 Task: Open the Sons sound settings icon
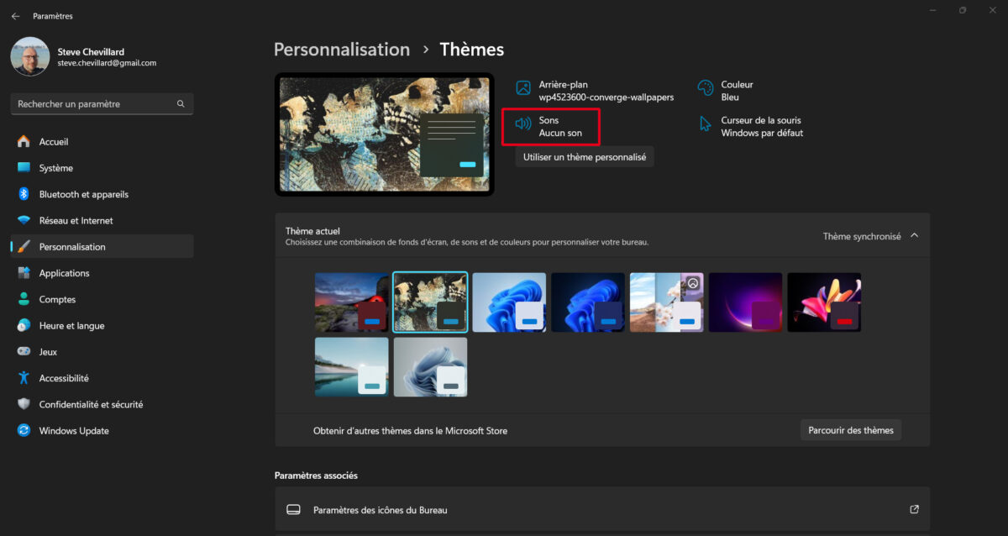point(523,124)
